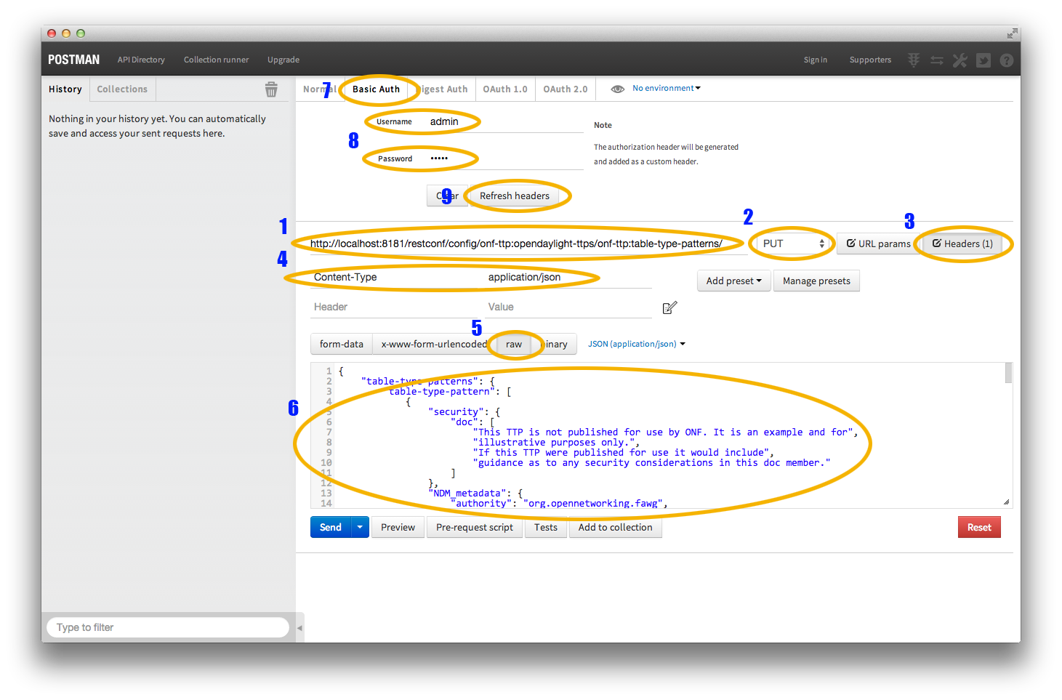Toggle the Headers (1) button
The image size is (1062, 700).
tap(962, 244)
